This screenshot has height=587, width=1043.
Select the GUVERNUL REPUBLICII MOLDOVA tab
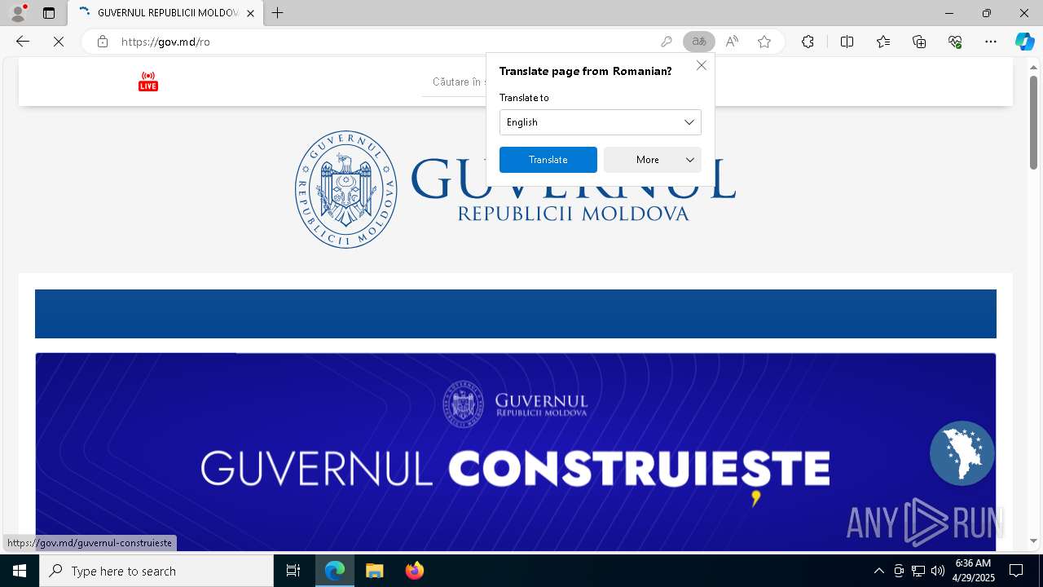click(x=167, y=13)
